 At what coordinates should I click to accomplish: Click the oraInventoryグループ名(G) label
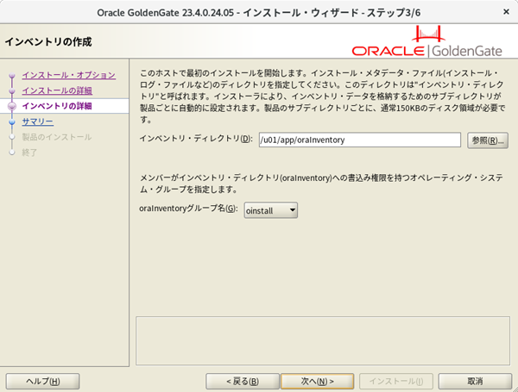pos(188,208)
